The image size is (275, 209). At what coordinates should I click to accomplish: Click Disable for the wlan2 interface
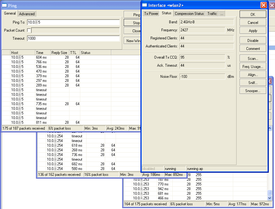tap(253, 41)
